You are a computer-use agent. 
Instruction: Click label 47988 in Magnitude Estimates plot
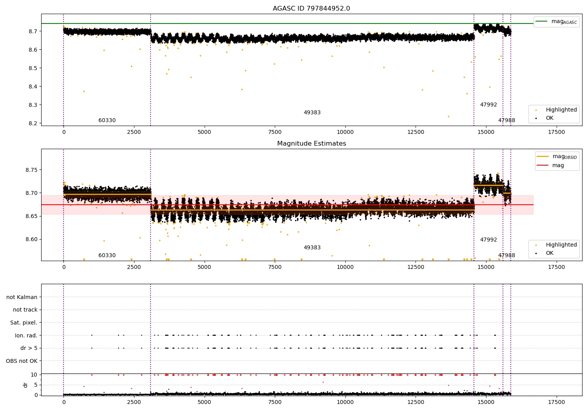click(506, 256)
